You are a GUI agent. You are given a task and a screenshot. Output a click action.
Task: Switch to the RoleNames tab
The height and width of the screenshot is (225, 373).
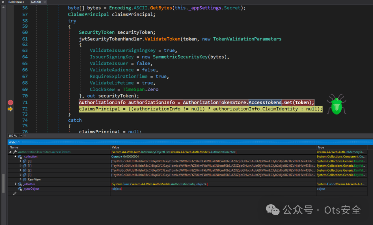click(x=16, y=2)
